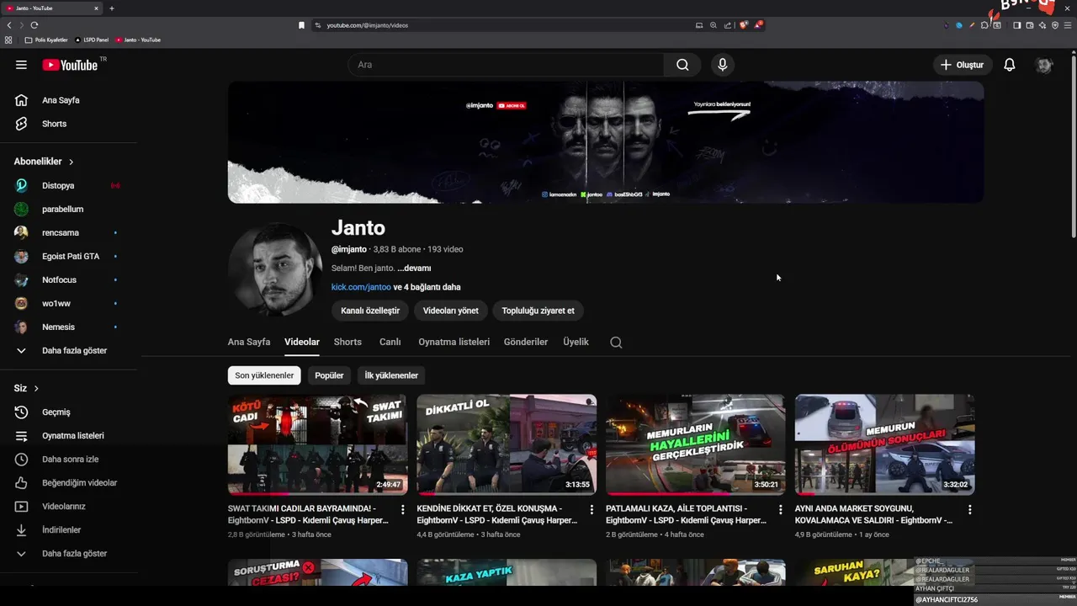Switch to channel Ana Sayfa tab
The image size is (1077, 606).
[x=249, y=343]
